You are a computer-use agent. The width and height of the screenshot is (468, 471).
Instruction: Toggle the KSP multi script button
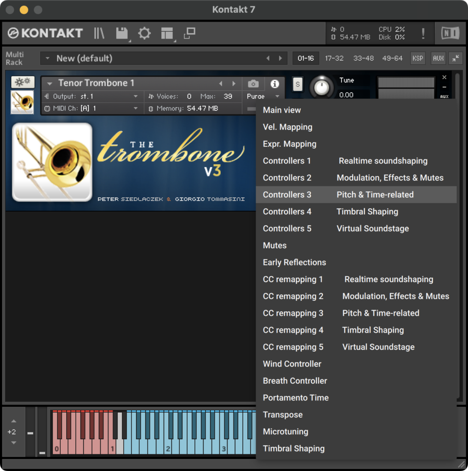[x=417, y=58]
